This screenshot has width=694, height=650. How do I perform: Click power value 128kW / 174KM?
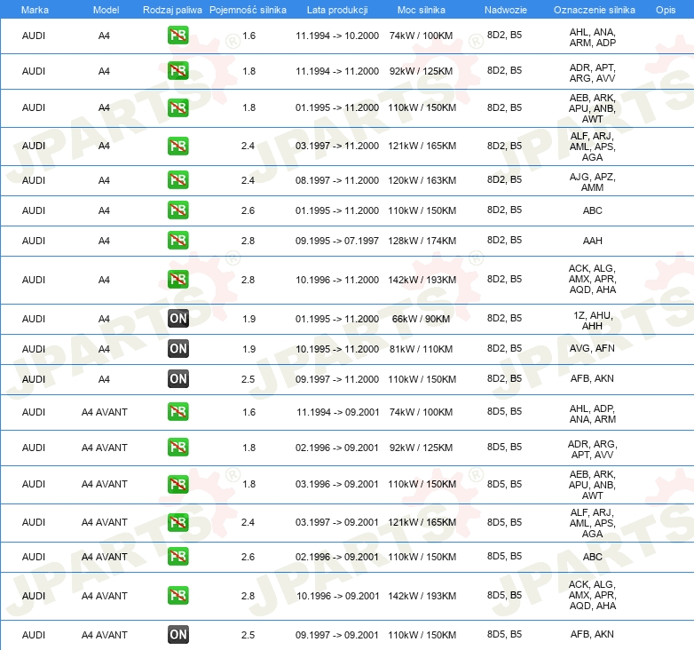422,241
